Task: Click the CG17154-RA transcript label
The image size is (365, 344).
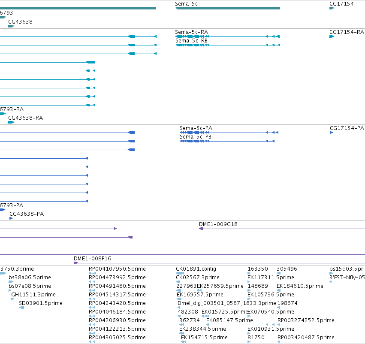Action: [347, 32]
